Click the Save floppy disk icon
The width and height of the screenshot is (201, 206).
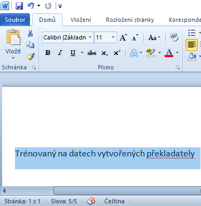19,6
